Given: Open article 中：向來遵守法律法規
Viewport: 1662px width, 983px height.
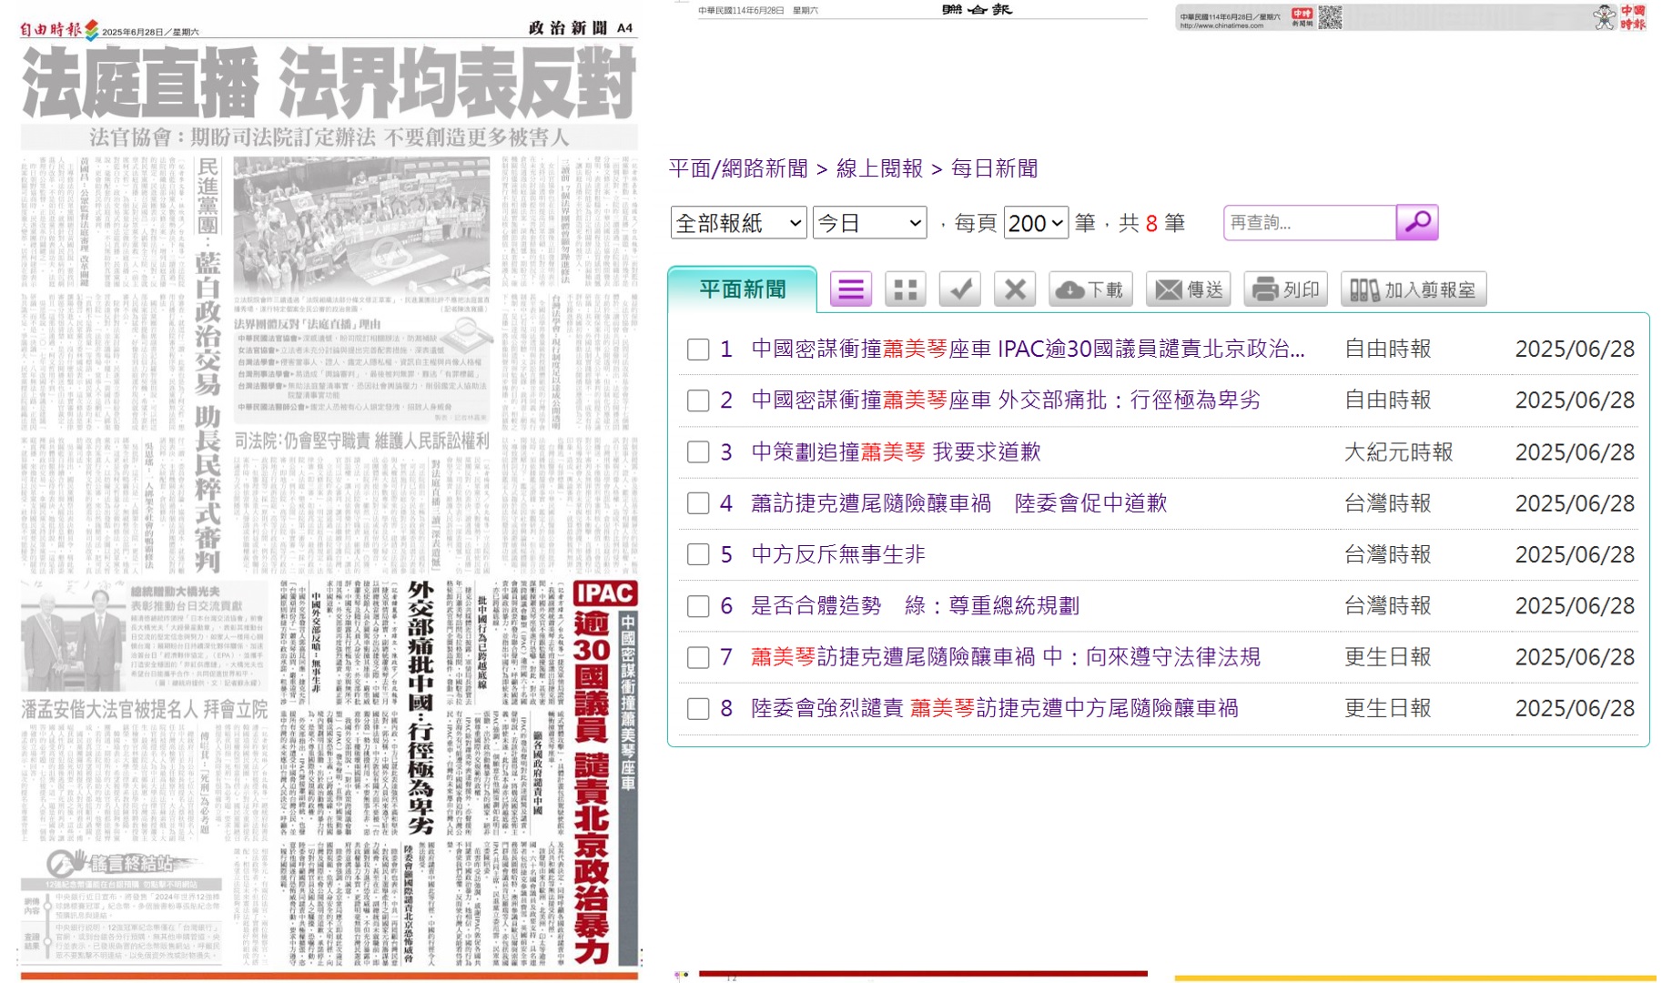Looking at the screenshot, I should (x=1006, y=656).
